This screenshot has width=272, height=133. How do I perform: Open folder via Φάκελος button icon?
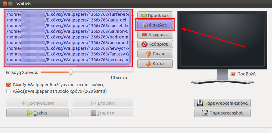point(145,25)
